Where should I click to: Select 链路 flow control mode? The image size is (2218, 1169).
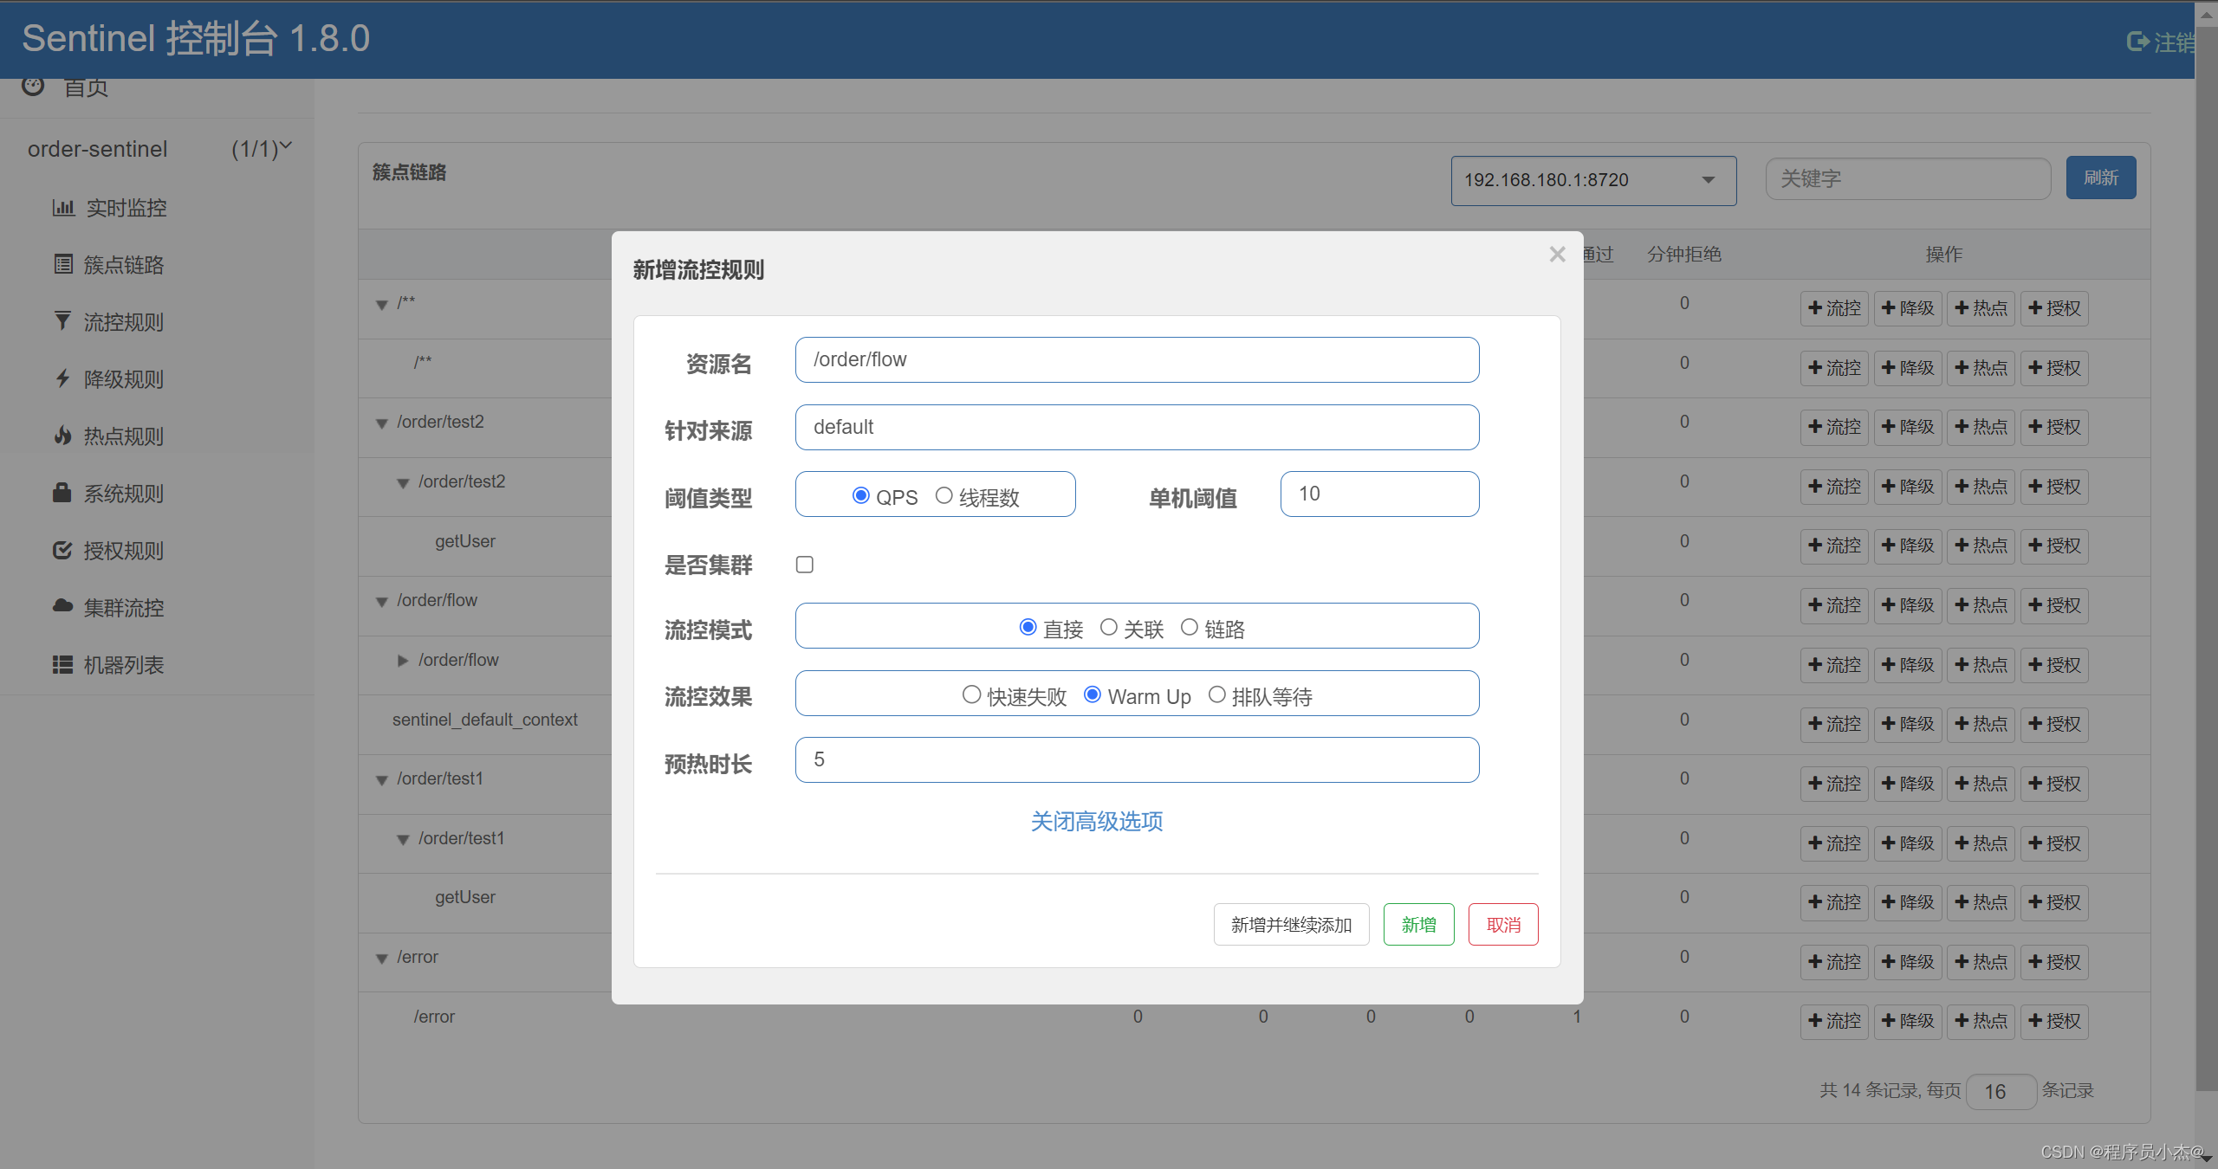click(x=1189, y=627)
